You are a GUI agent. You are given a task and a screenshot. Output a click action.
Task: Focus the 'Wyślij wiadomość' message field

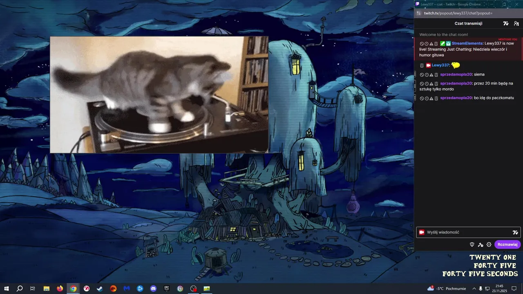pyautogui.click(x=468, y=232)
